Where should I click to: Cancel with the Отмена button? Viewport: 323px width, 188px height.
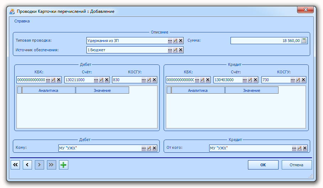click(296, 165)
